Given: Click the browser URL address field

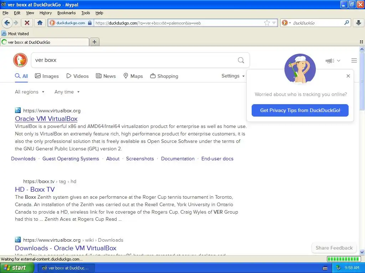Looking at the screenshot, I should (179, 23).
